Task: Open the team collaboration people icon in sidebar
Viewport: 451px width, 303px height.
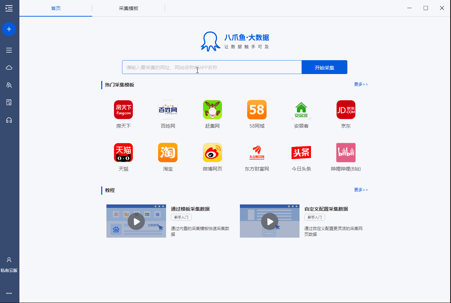Action: point(9,85)
